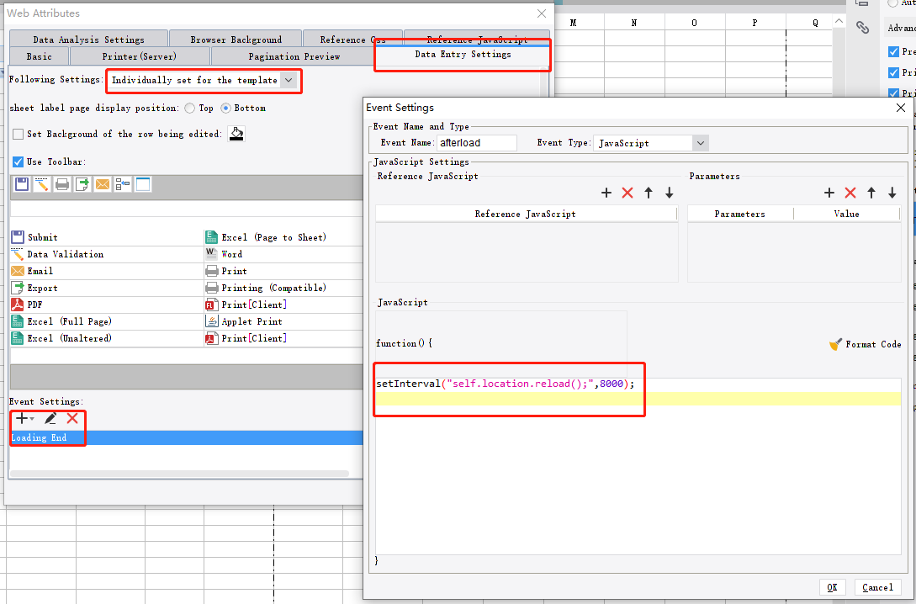Move Reference JavaScript entry up
The image size is (916, 604).
649,193
